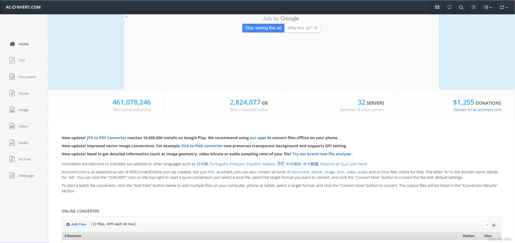Open the Ebook sidebar item
Viewport: 515px width, 243px height.
tap(25, 93)
